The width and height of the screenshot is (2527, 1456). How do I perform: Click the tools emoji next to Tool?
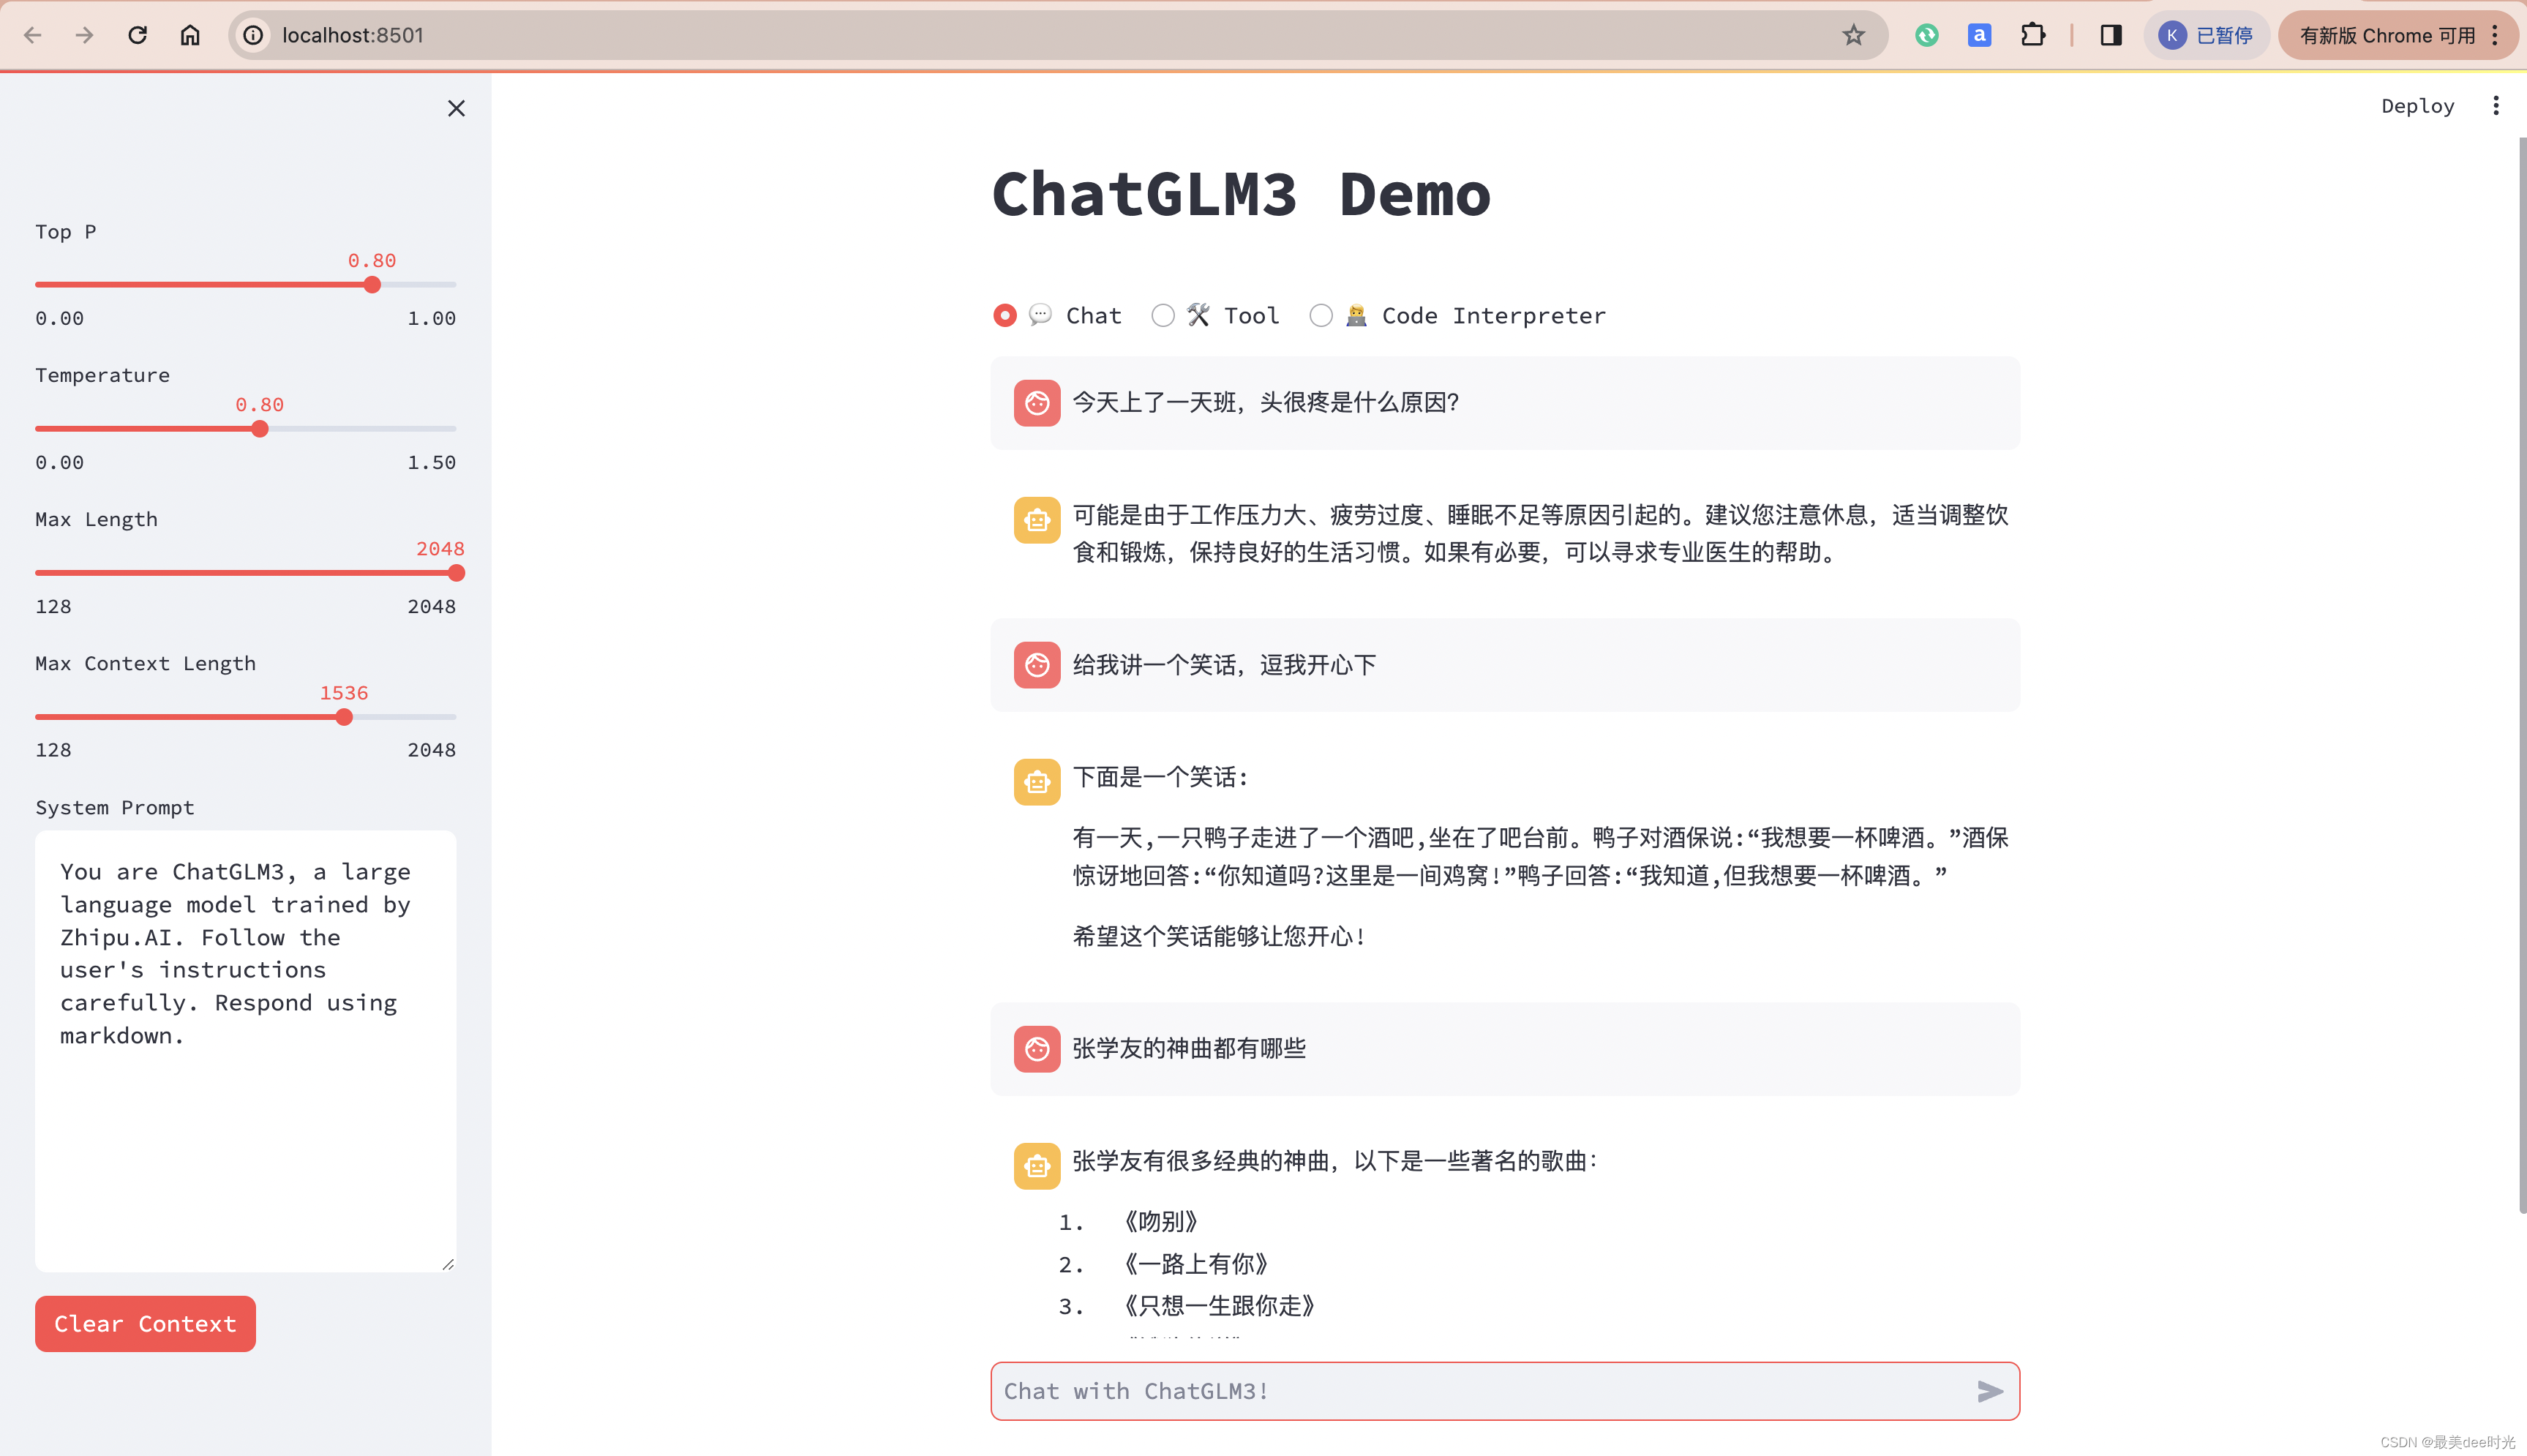[x=1198, y=315]
